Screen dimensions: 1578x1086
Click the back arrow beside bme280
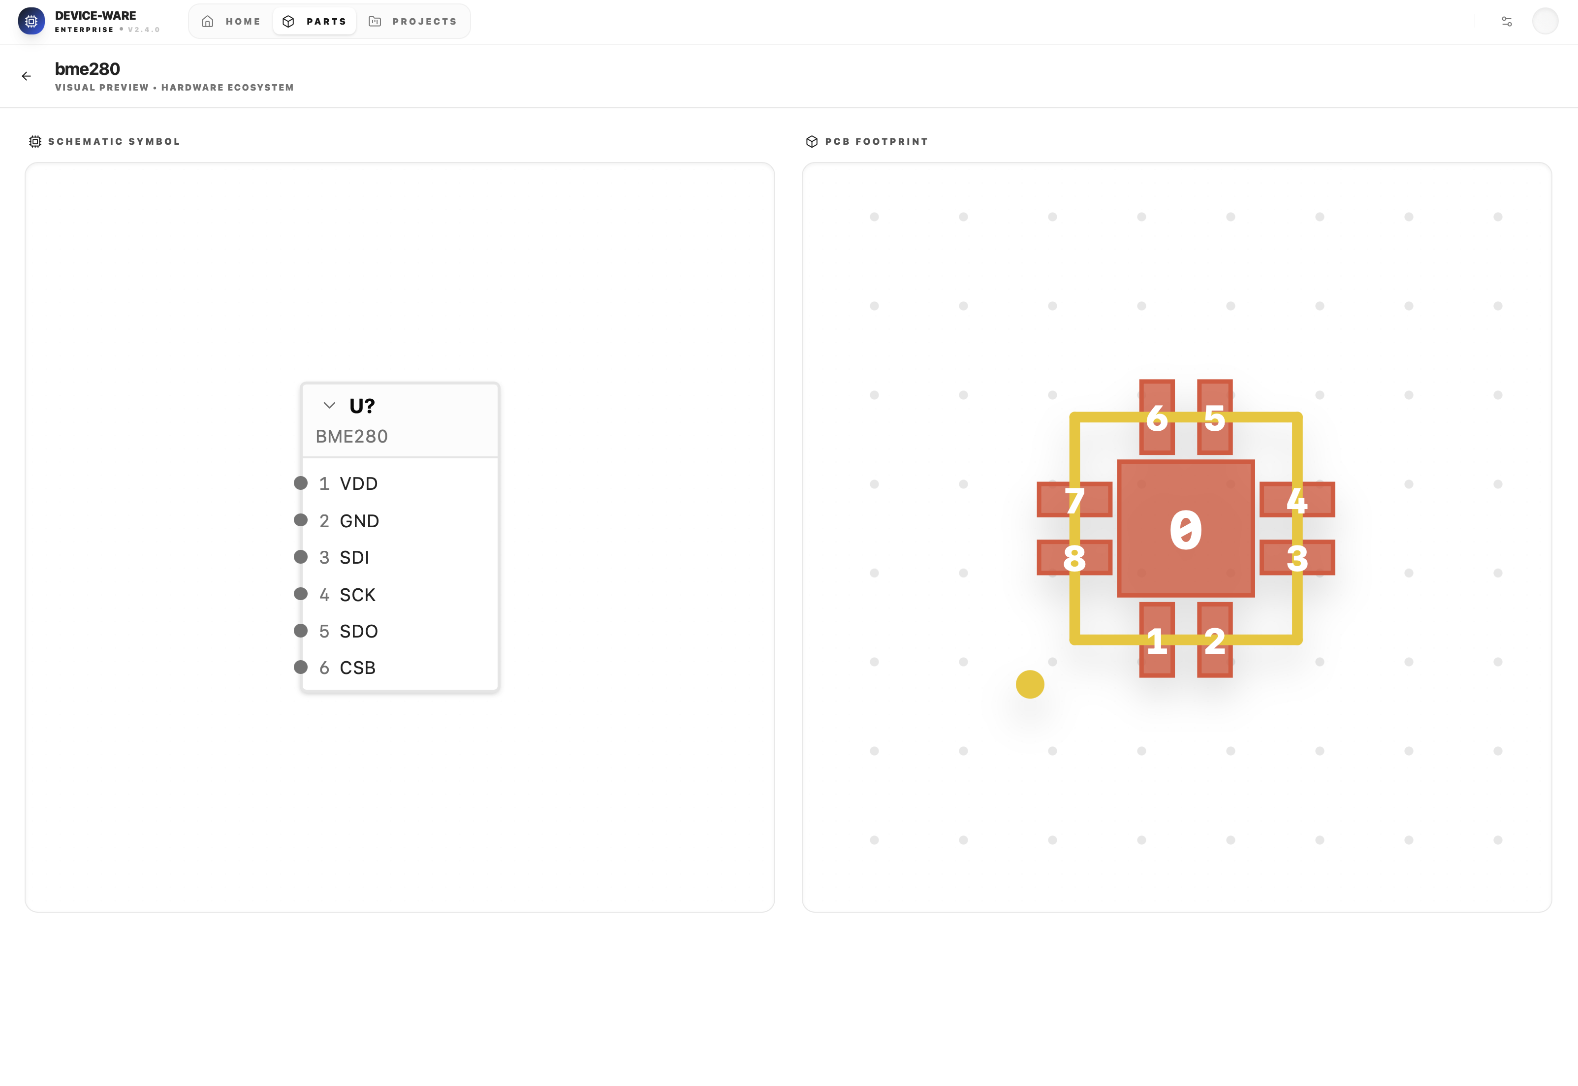[x=27, y=76]
